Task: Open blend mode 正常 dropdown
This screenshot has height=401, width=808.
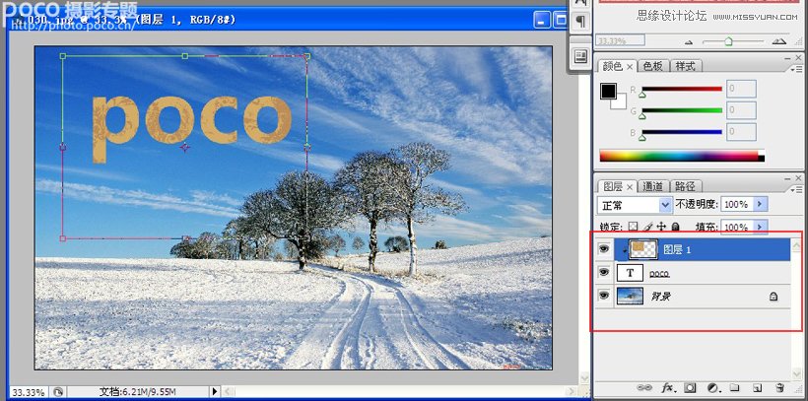Action: point(635,205)
